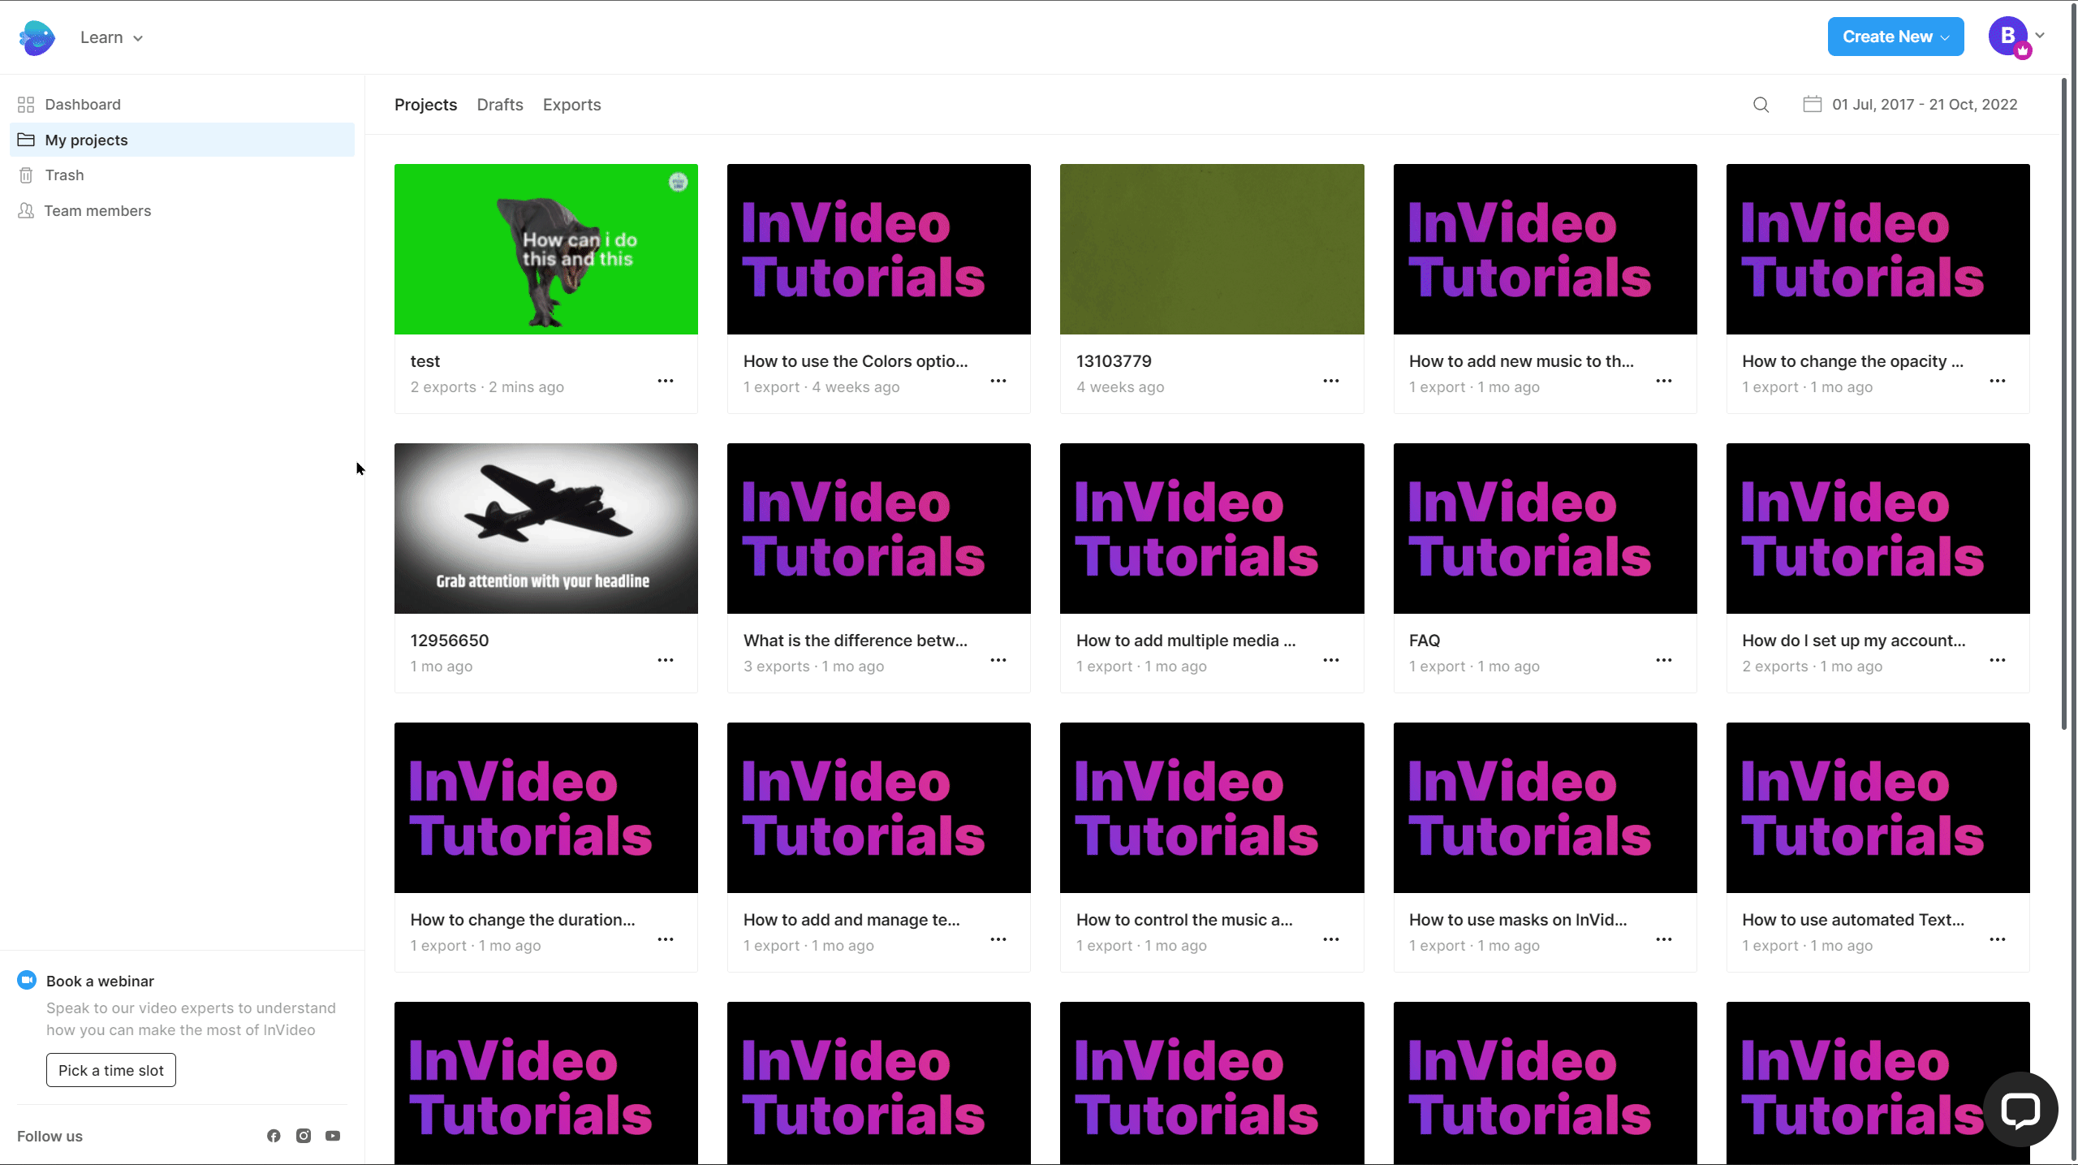
Task: Open the search icon in projects header
Action: [x=1761, y=105]
